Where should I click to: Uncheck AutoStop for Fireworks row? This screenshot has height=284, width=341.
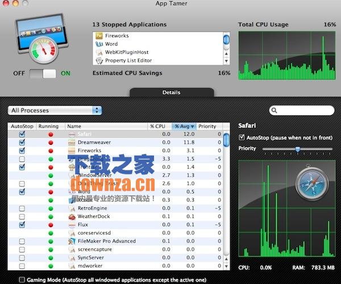pyautogui.click(x=22, y=151)
